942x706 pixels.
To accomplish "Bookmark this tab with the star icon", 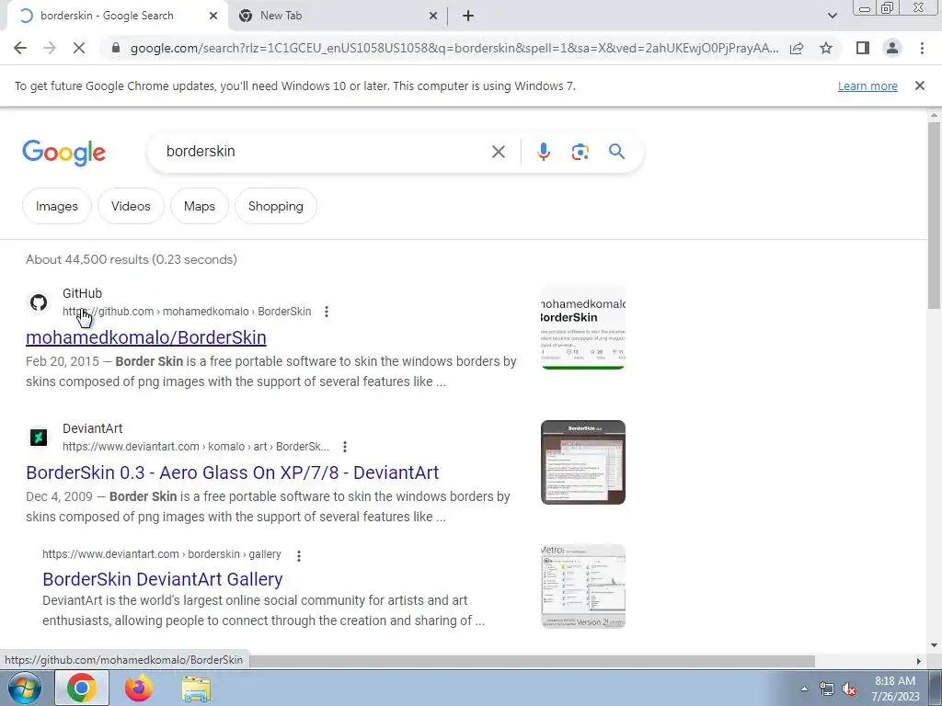I will 826,48.
